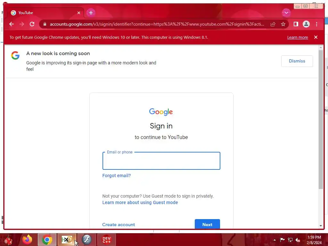Click the Create account link
The image size is (328, 246).
[x=119, y=225]
